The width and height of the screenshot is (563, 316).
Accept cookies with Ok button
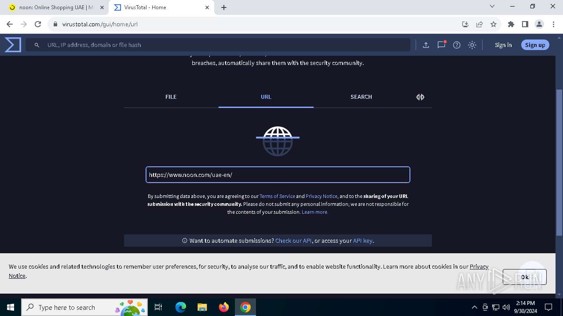tap(525, 277)
